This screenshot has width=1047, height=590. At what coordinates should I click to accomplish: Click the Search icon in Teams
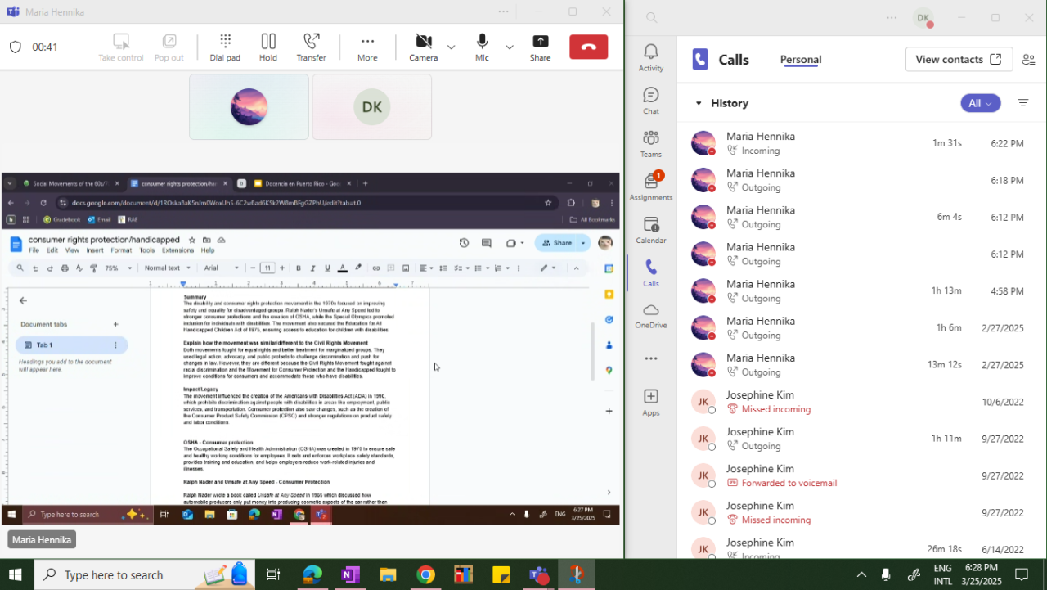tap(651, 17)
